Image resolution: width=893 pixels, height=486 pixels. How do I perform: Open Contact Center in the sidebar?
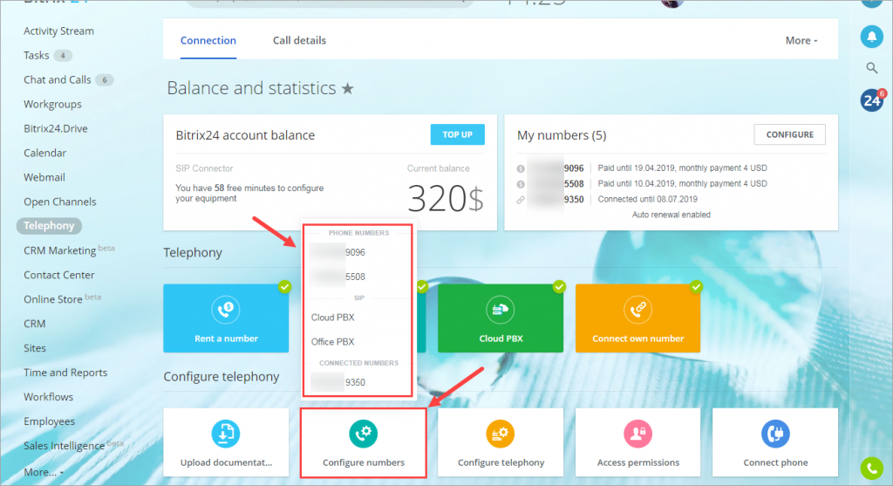pyautogui.click(x=58, y=275)
